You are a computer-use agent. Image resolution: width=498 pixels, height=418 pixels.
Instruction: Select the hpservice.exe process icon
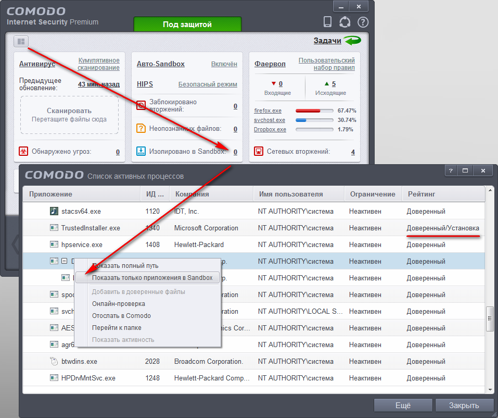[x=54, y=244]
